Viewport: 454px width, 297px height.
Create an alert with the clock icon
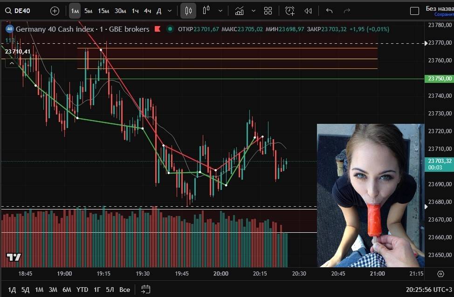(290, 11)
